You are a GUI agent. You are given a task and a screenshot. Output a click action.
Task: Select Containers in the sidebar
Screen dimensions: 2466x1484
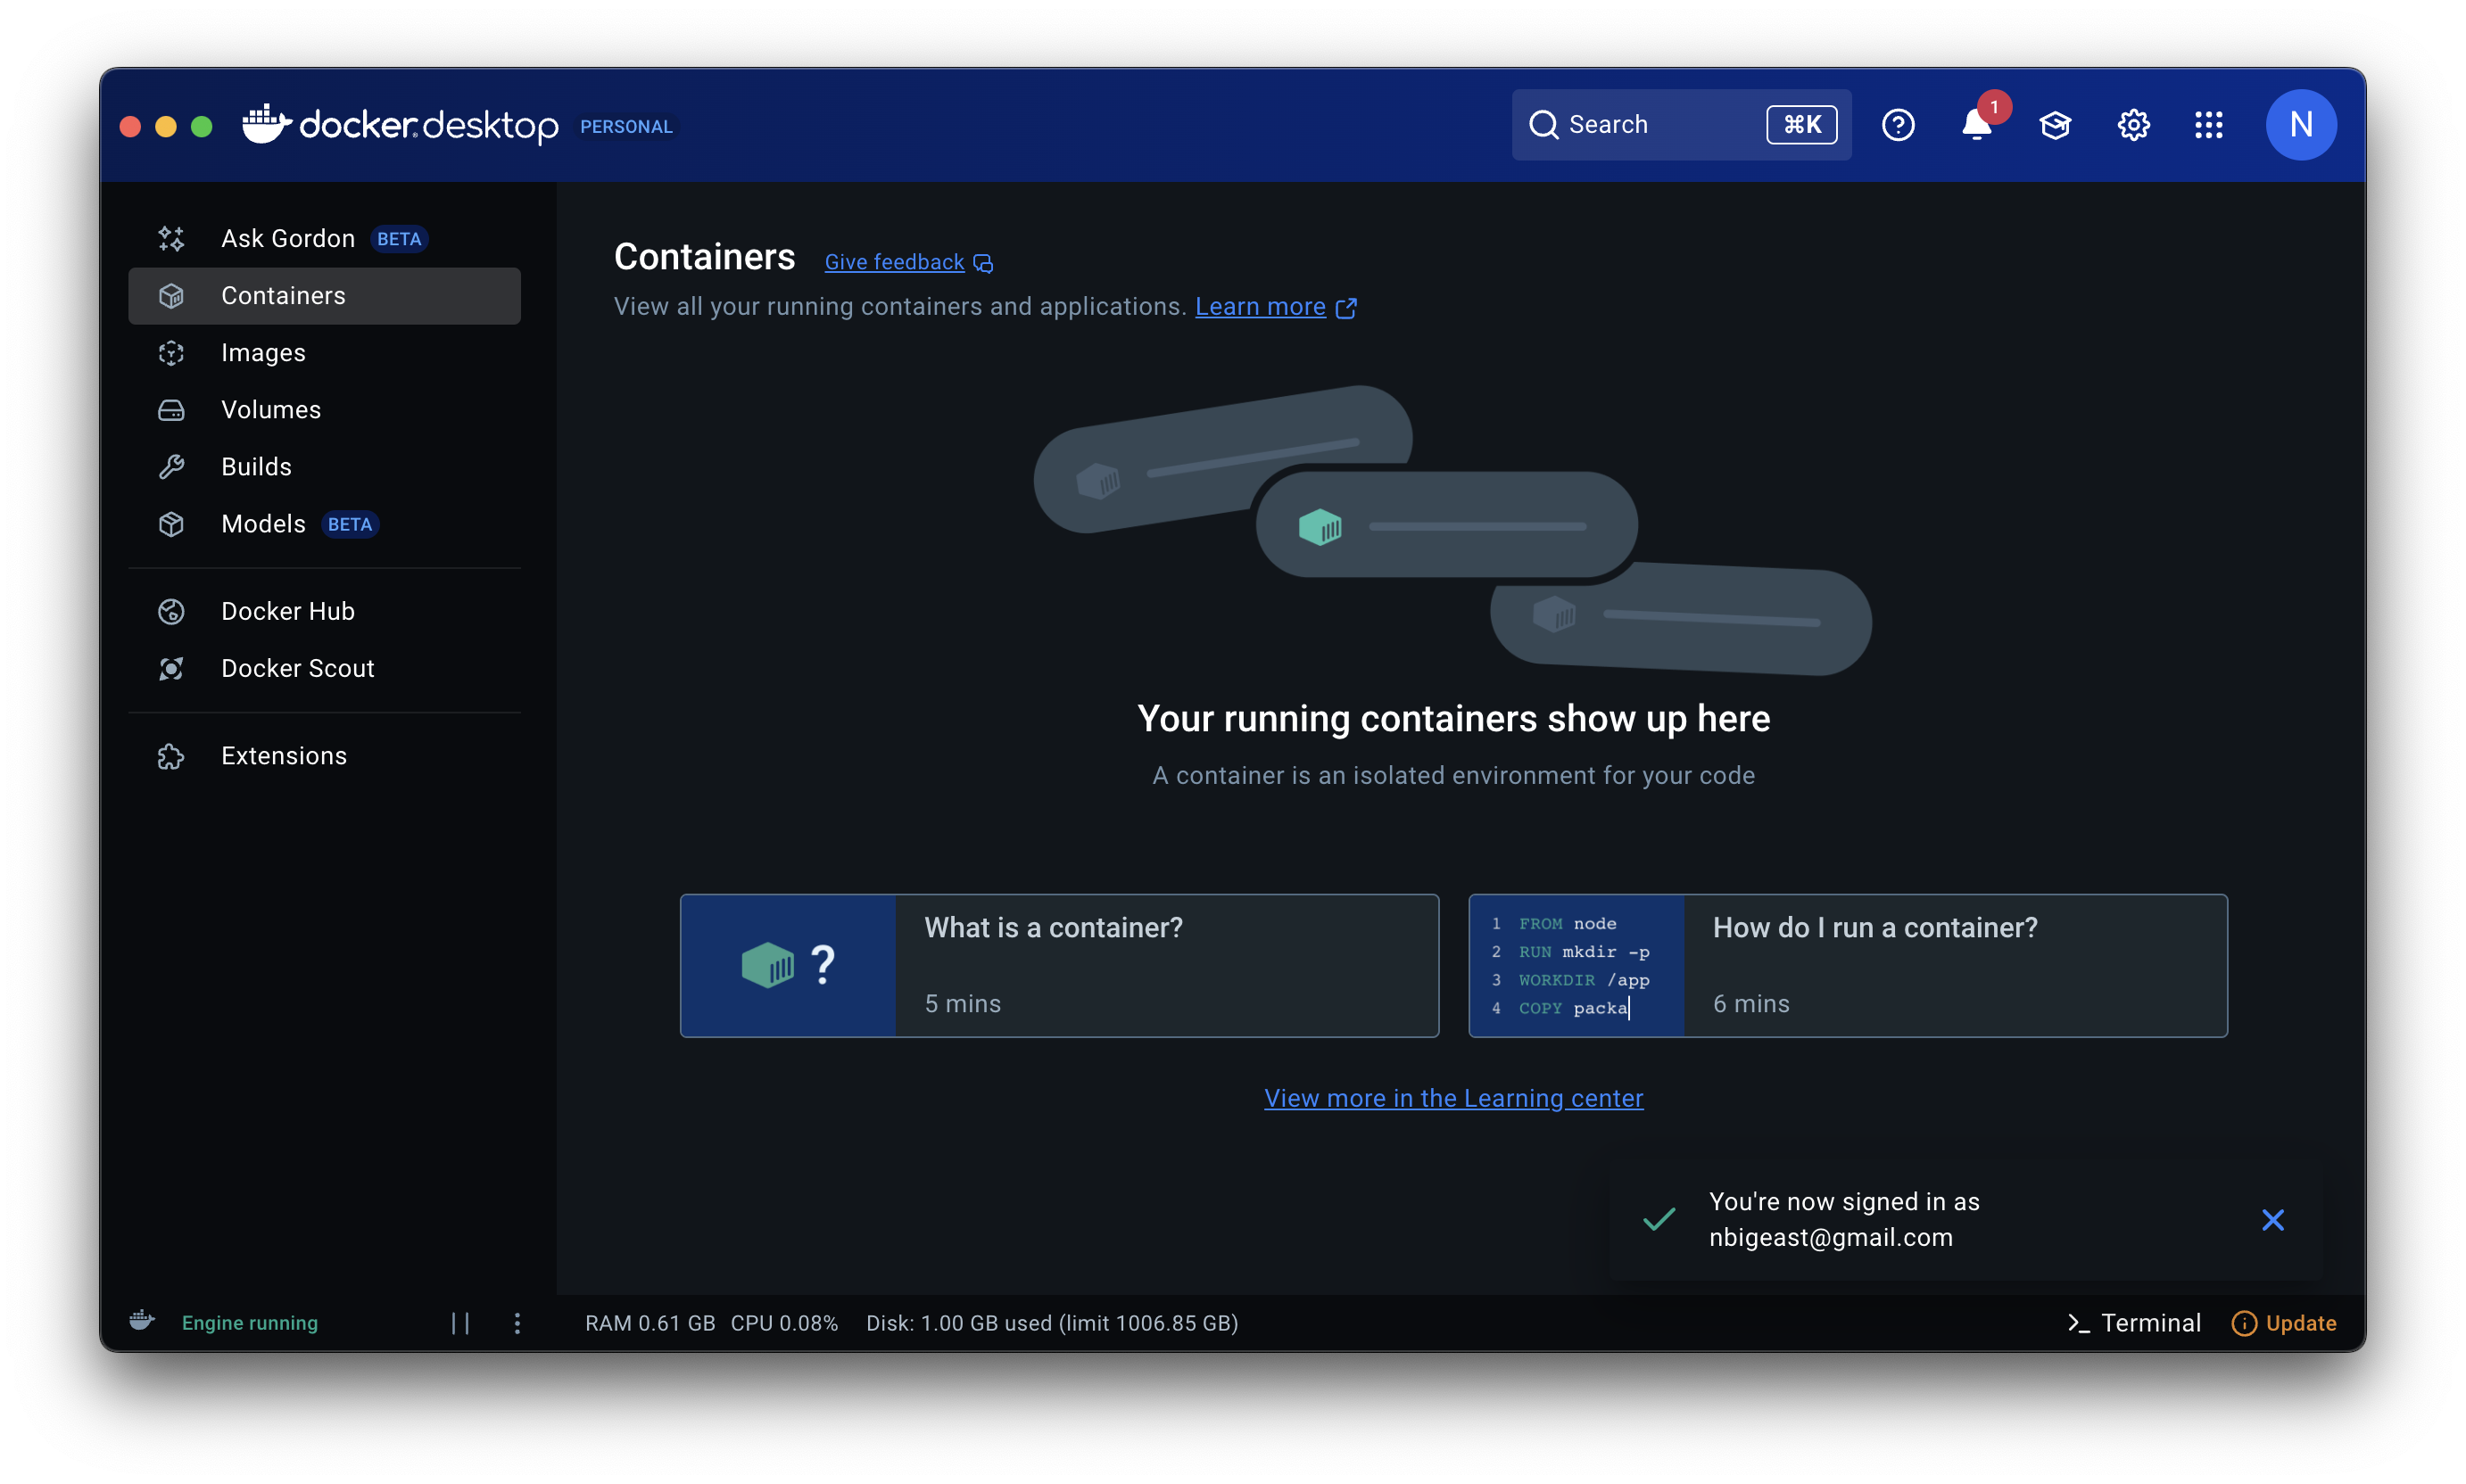click(324, 295)
